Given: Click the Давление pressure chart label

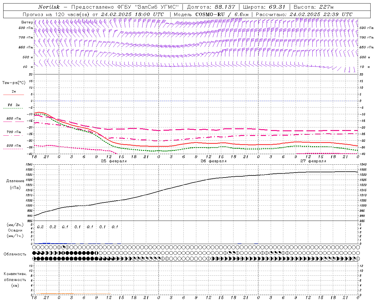Looking at the screenshot, I should pos(15,181).
